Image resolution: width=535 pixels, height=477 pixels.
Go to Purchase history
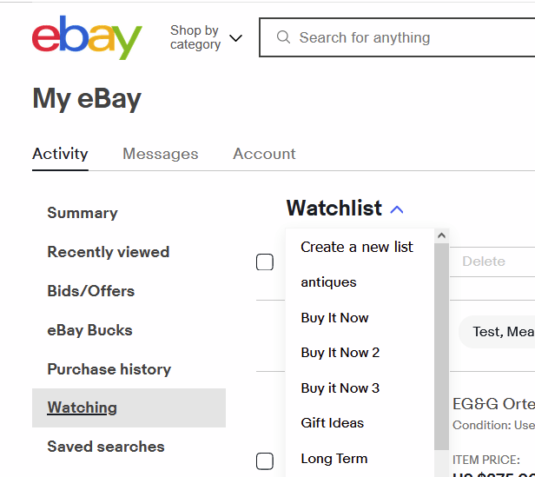tap(109, 369)
